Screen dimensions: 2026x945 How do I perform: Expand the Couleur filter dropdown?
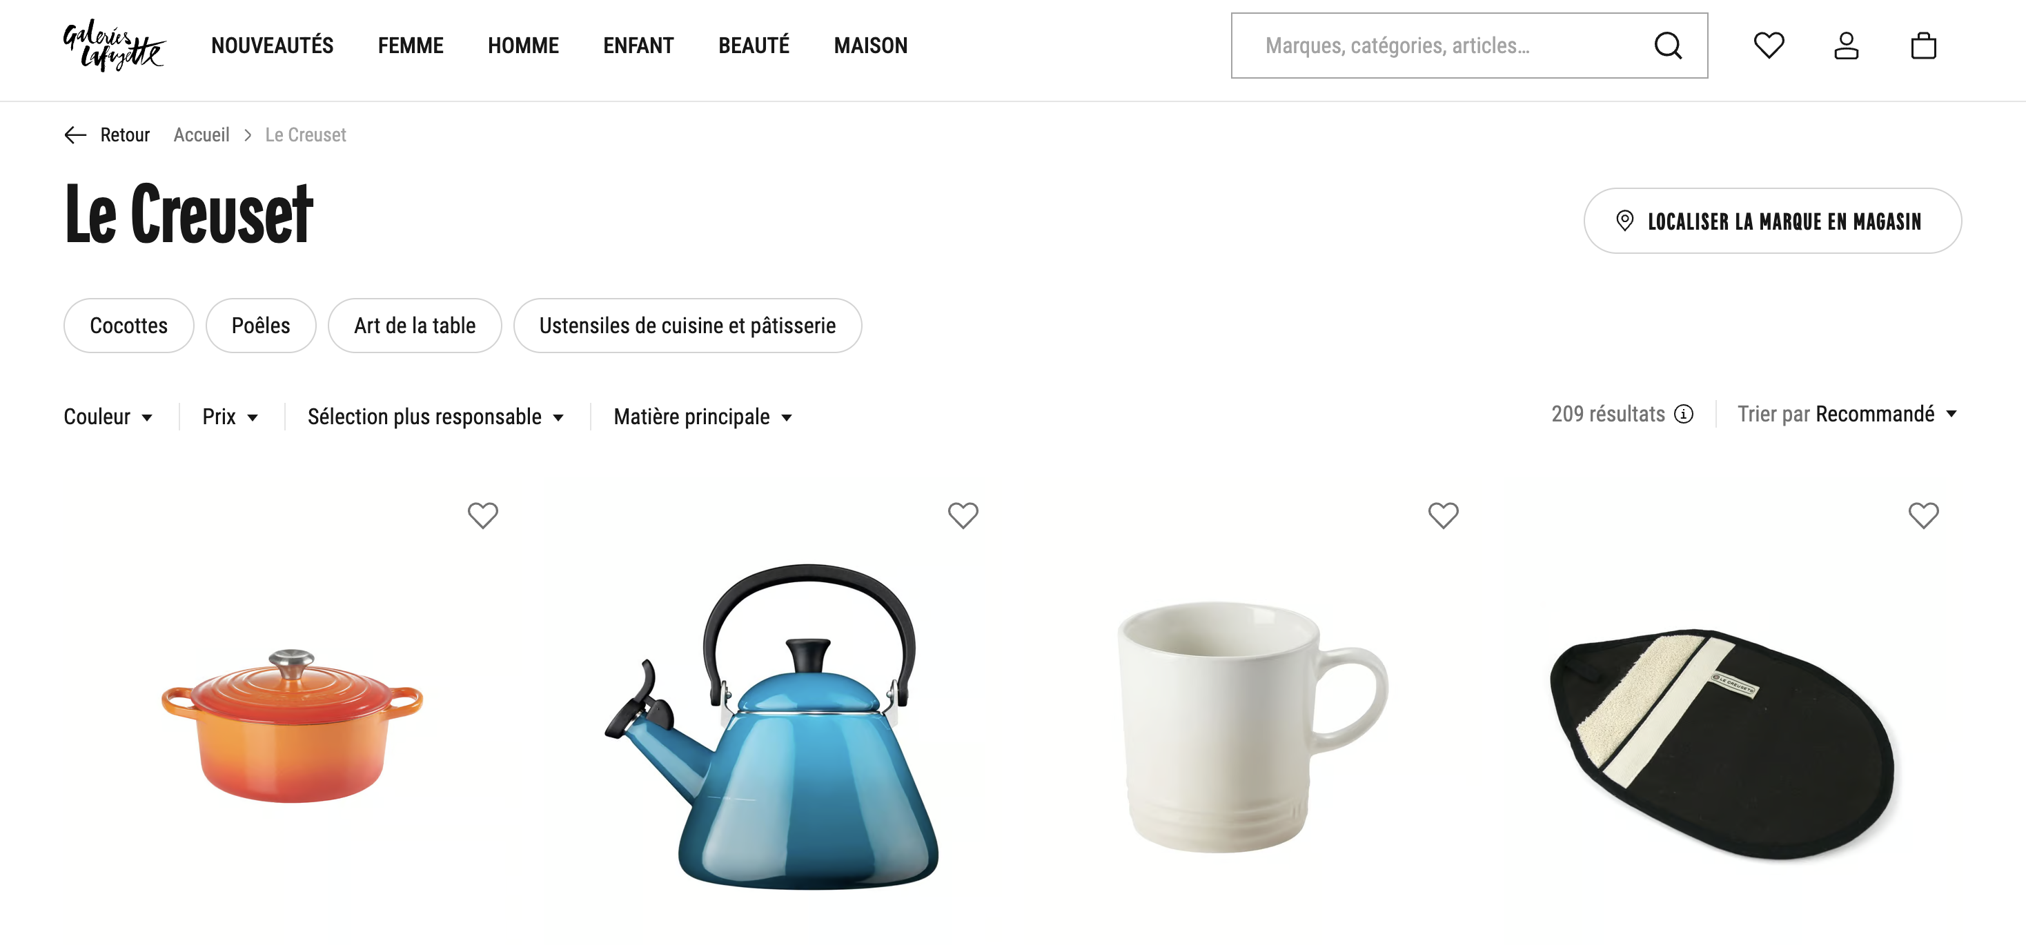pos(108,417)
